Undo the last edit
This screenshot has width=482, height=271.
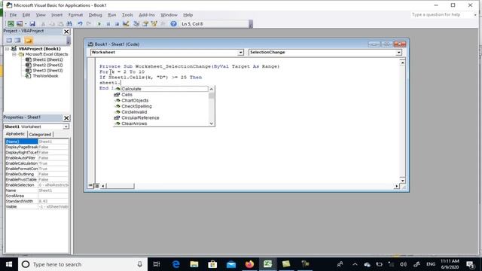coord(80,23)
